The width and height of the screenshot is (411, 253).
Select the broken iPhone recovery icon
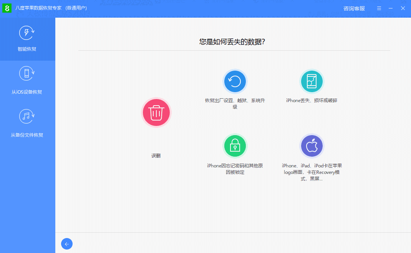pyautogui.click(x=312, y=81)
